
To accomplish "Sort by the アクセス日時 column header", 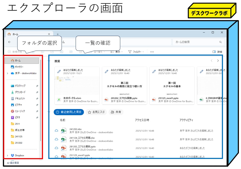I will coord(142,120).
